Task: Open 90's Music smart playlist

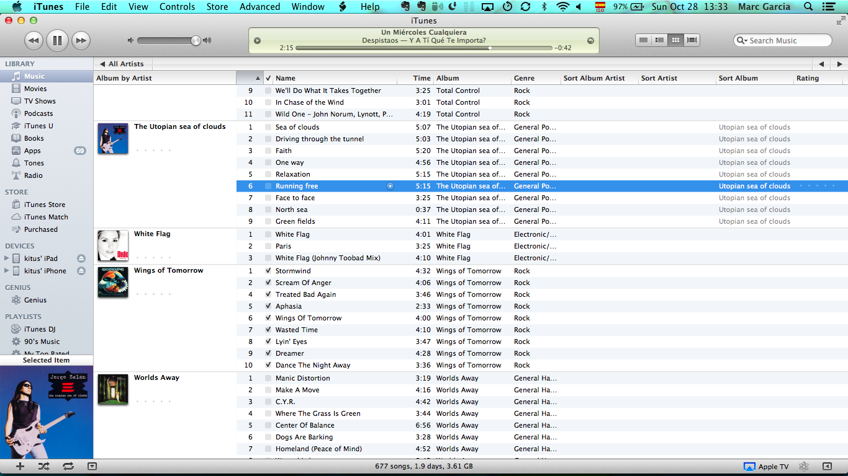Action: (42, 342)
